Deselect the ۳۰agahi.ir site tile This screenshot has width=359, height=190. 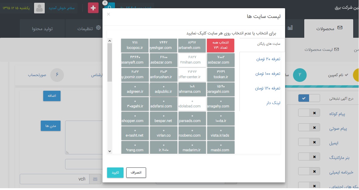135,104
